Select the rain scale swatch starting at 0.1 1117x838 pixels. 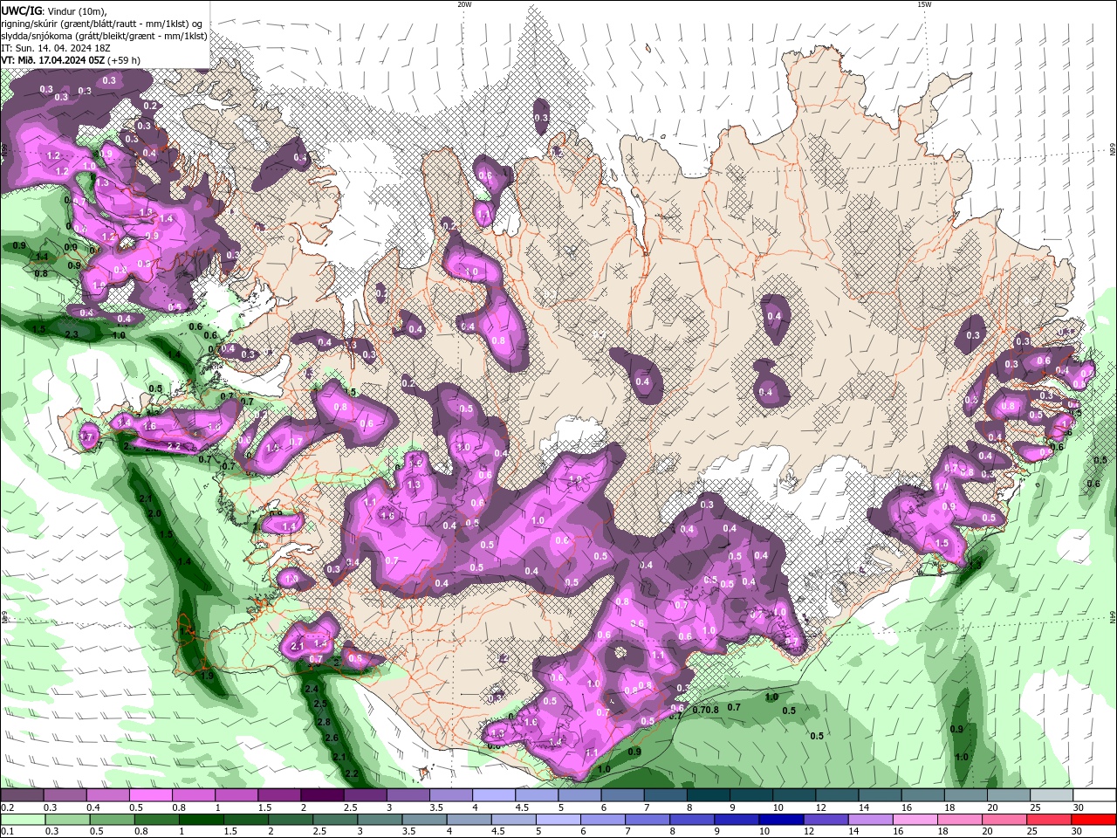click(x=23, y=820)
